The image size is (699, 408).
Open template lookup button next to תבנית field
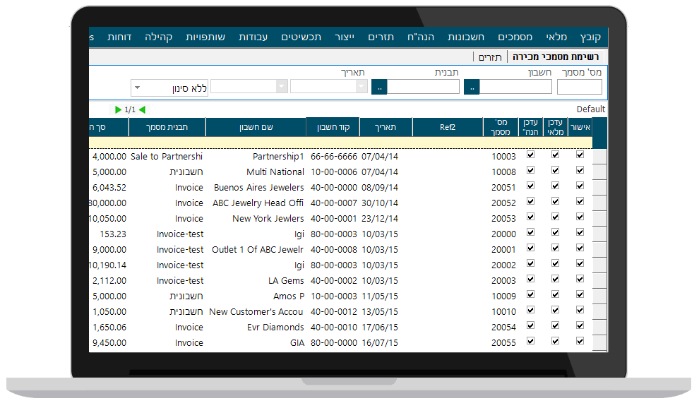[x=379, y=87]
